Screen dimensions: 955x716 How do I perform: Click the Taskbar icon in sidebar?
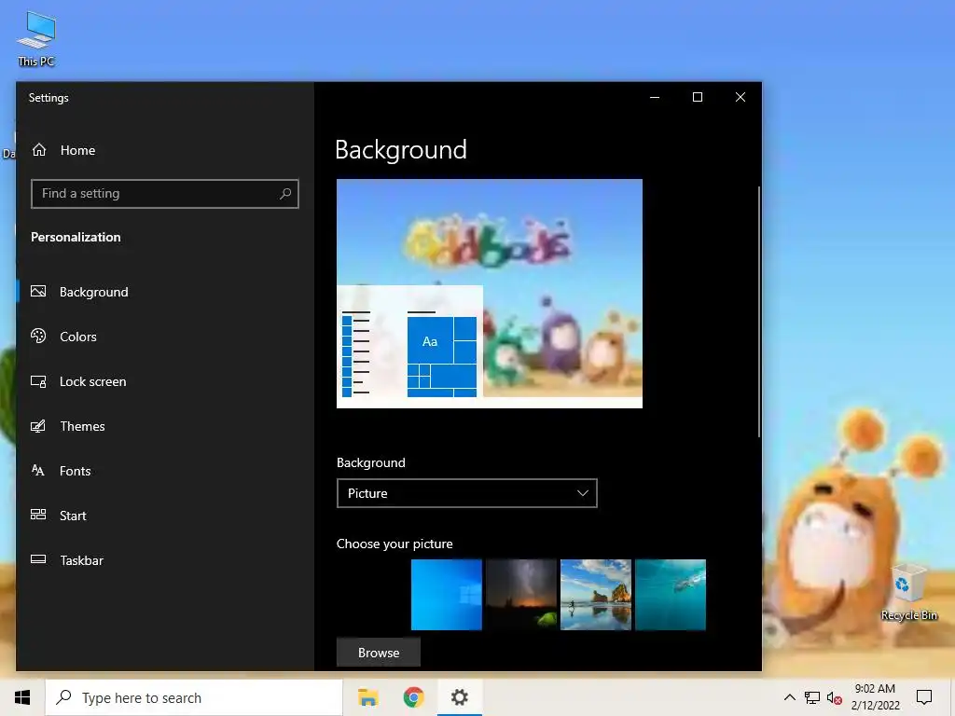pyautogui.click(x=38, y=559)
